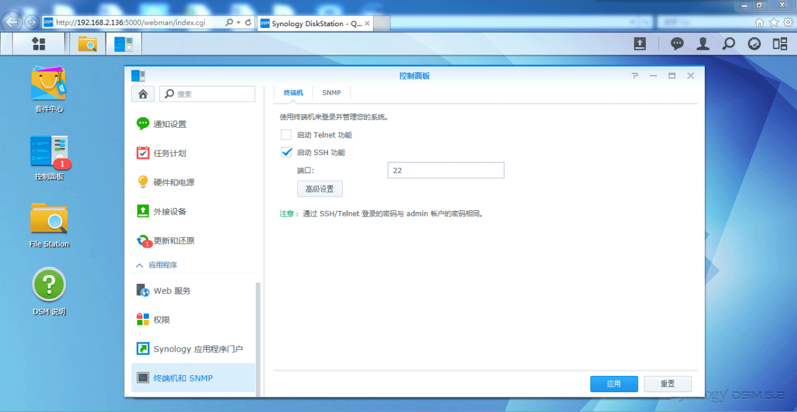This screenshot has width=797, height=412.
Task: Click the SSH 端口 port input field
Action: click(x=445, y=171)
